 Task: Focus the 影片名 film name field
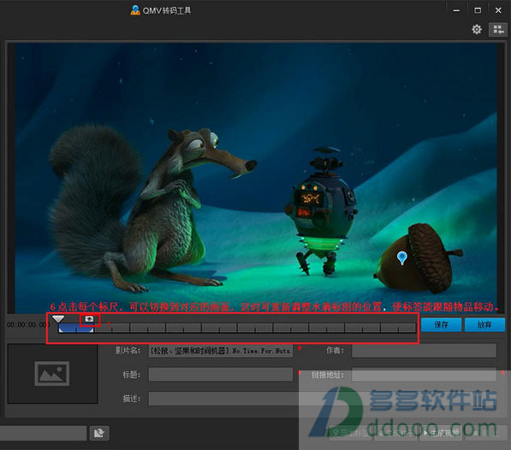221,351
